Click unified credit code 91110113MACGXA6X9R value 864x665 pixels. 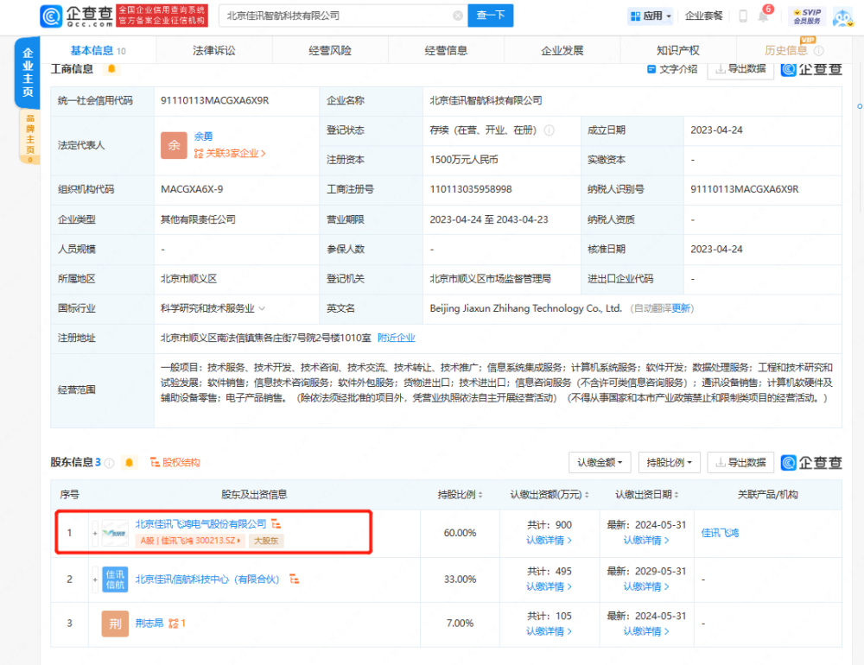215,101
